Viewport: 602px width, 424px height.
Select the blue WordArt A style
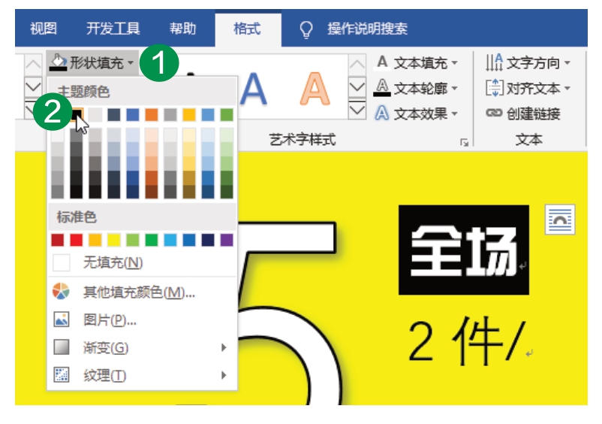pyautogui.click(x=254, y=89)
